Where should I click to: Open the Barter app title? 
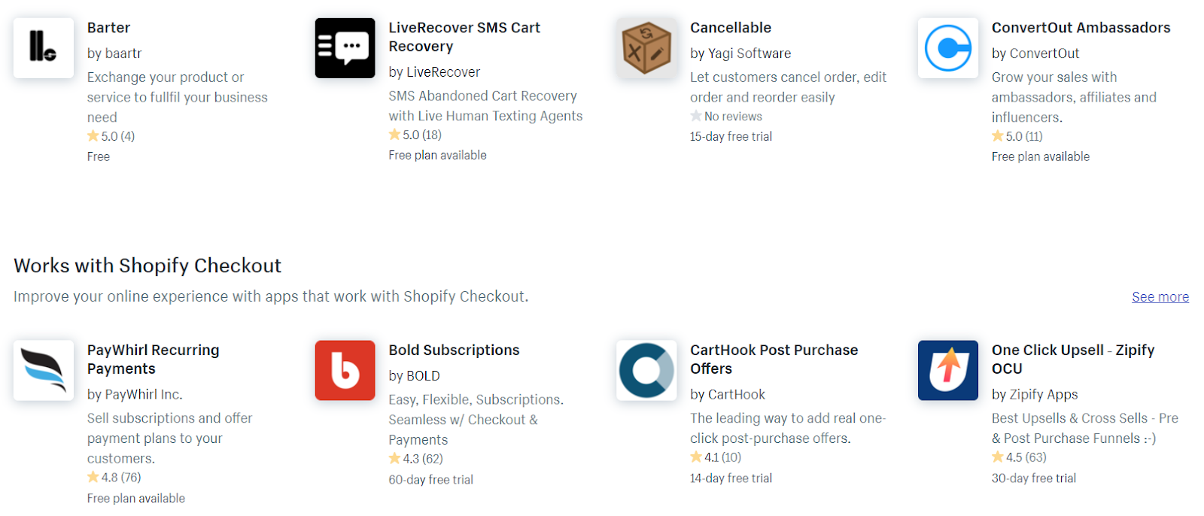(108, 28)
